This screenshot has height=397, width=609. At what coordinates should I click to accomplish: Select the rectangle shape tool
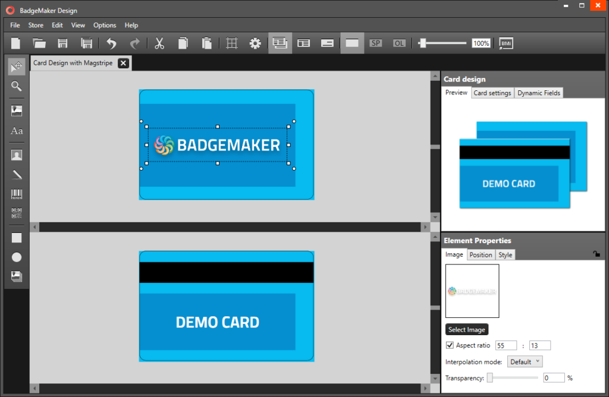pyautogui.click(x=16, y=237)
